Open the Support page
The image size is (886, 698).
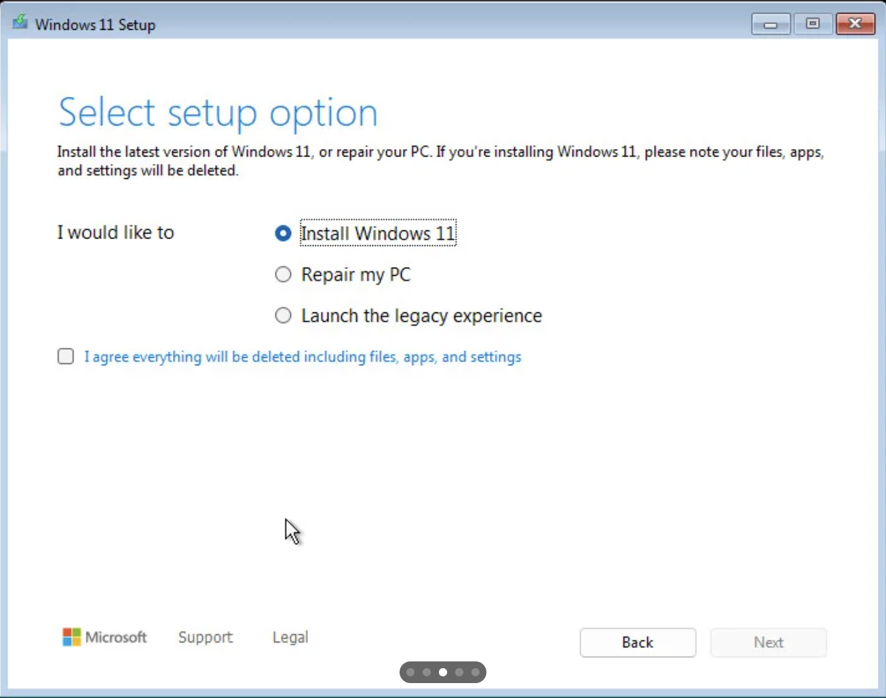click(205, 637)
